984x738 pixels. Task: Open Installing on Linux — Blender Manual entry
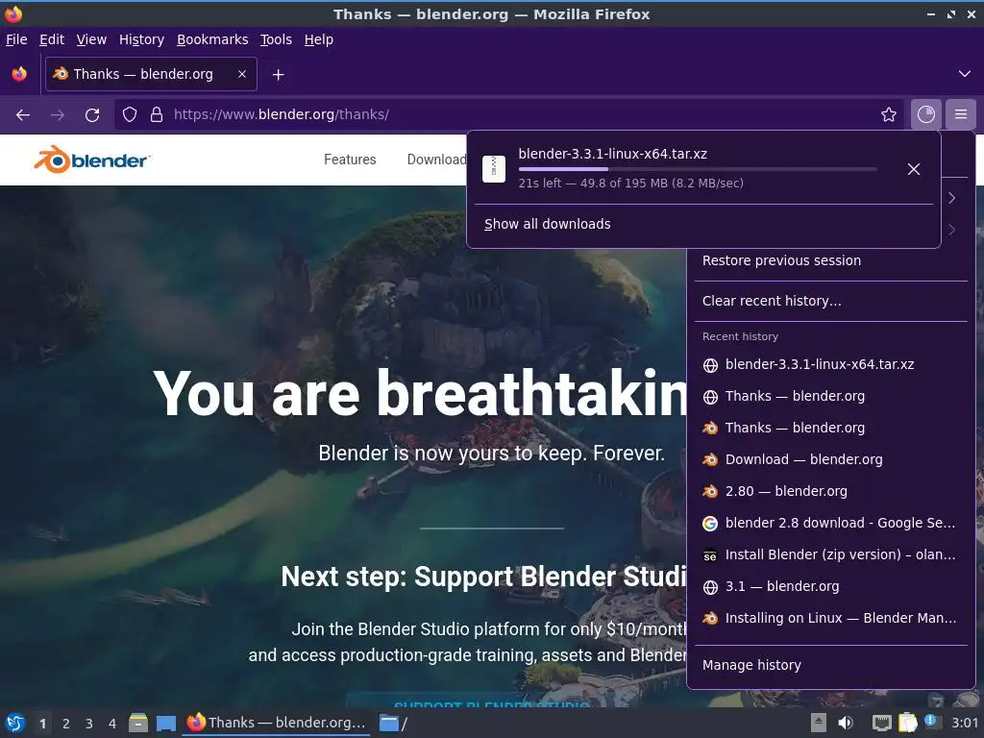pyautogui.click(x=831, y=618)
